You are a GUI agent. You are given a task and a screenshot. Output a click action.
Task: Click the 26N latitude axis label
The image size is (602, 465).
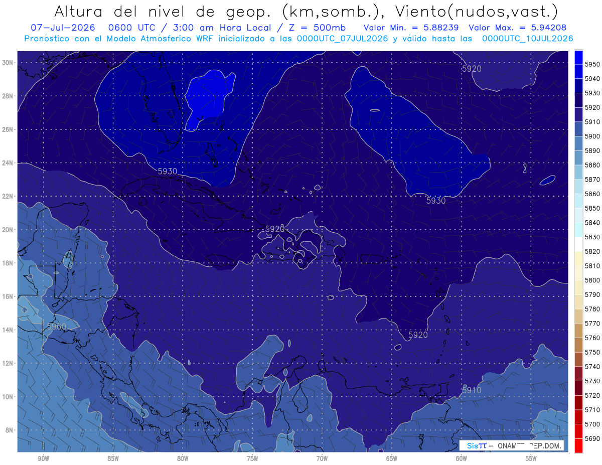click(x=8, y=129)
